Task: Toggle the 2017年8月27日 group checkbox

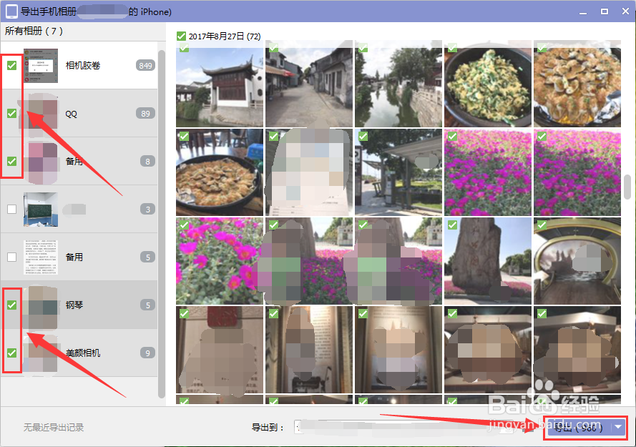Action: click(181, 36)
